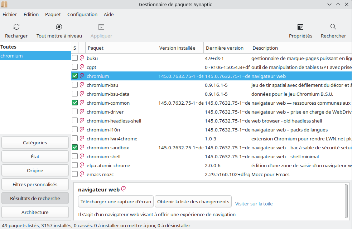
Task: Click the Debian swirl beside navigateur web title
Action: click(x=124, y=189)
